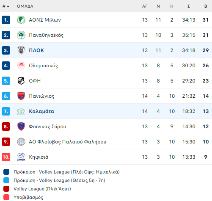Click the Ολυμπιακός team logo
Image resolution: width=212 pixels, height=201 pixels.
point(21,66)
